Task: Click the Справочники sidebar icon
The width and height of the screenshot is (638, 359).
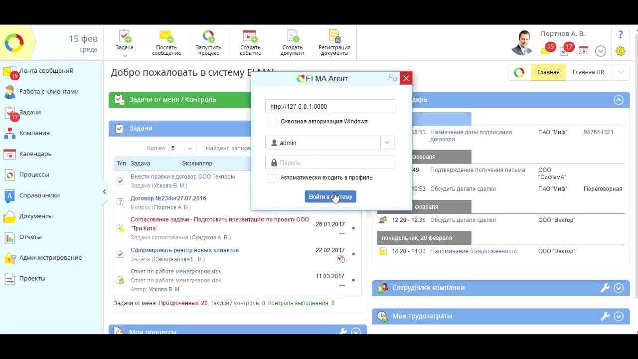Action: (x=9, y=196)
